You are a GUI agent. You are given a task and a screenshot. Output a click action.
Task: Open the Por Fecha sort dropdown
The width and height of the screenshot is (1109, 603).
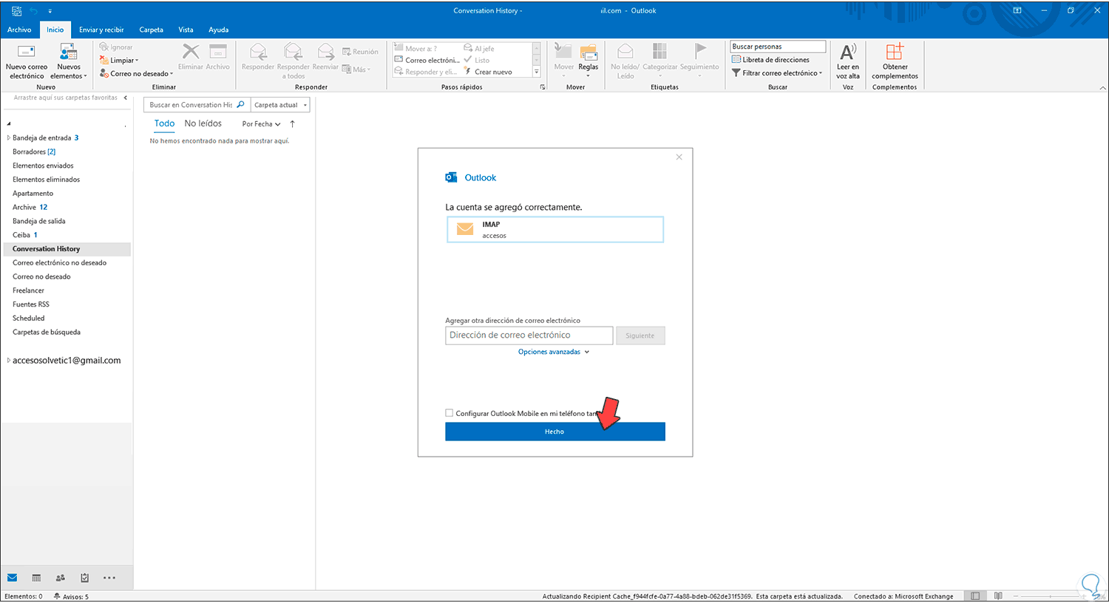point(261,124)
